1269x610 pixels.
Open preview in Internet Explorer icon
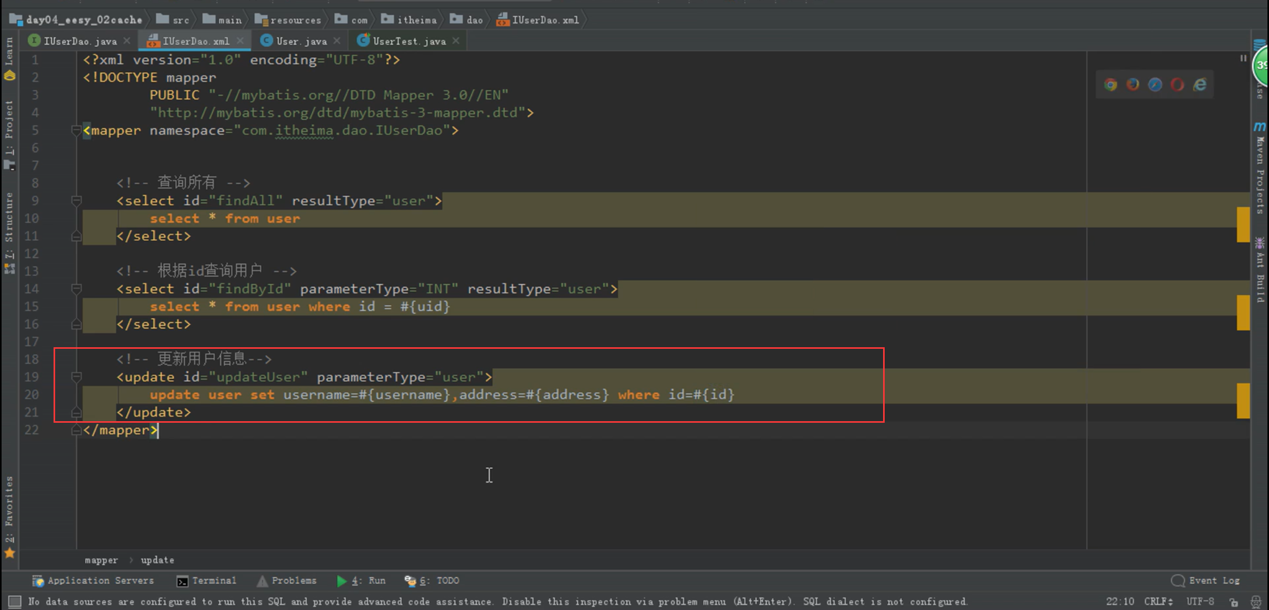tap(1200, 84)
